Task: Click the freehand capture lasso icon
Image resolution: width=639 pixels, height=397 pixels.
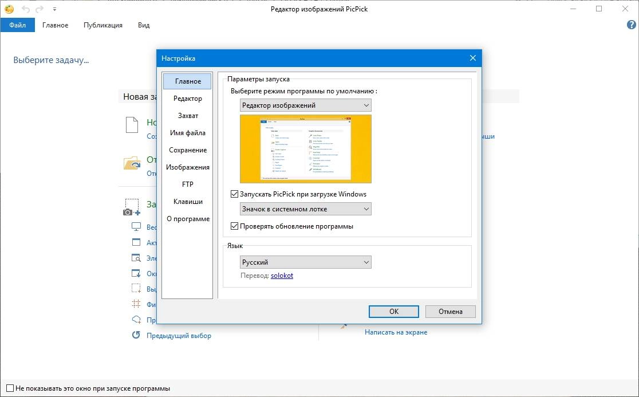Action: [x=136, y=320]
